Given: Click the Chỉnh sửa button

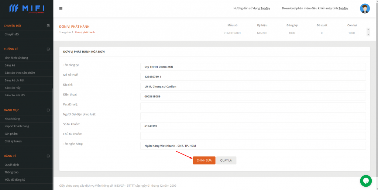Looking at the screenshot, I should [204, 160].
